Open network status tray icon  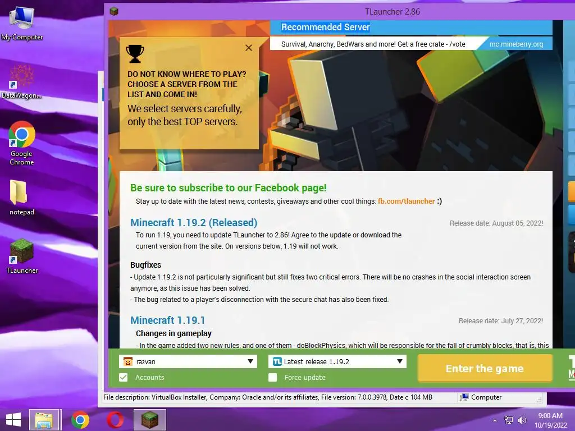(509, 420)
